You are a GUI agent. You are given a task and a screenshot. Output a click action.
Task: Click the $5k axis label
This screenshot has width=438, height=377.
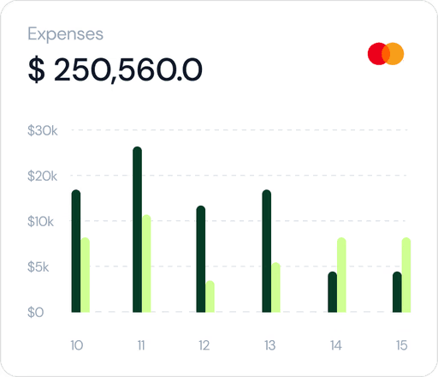38,267
